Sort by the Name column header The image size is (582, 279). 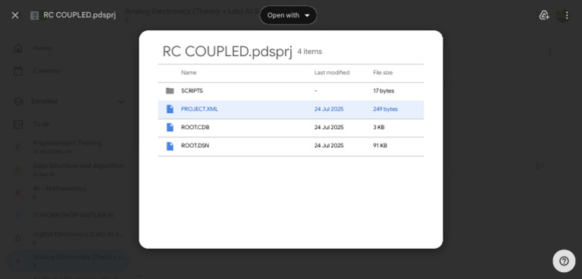tap(189, 73)
